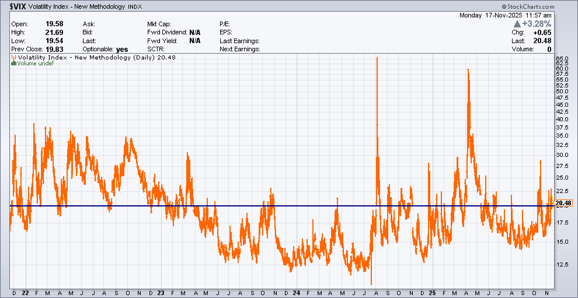This screenshot has width=578, height=298.
Task: Click the 65.0 value on price axis
Action: tap(562, 59)
